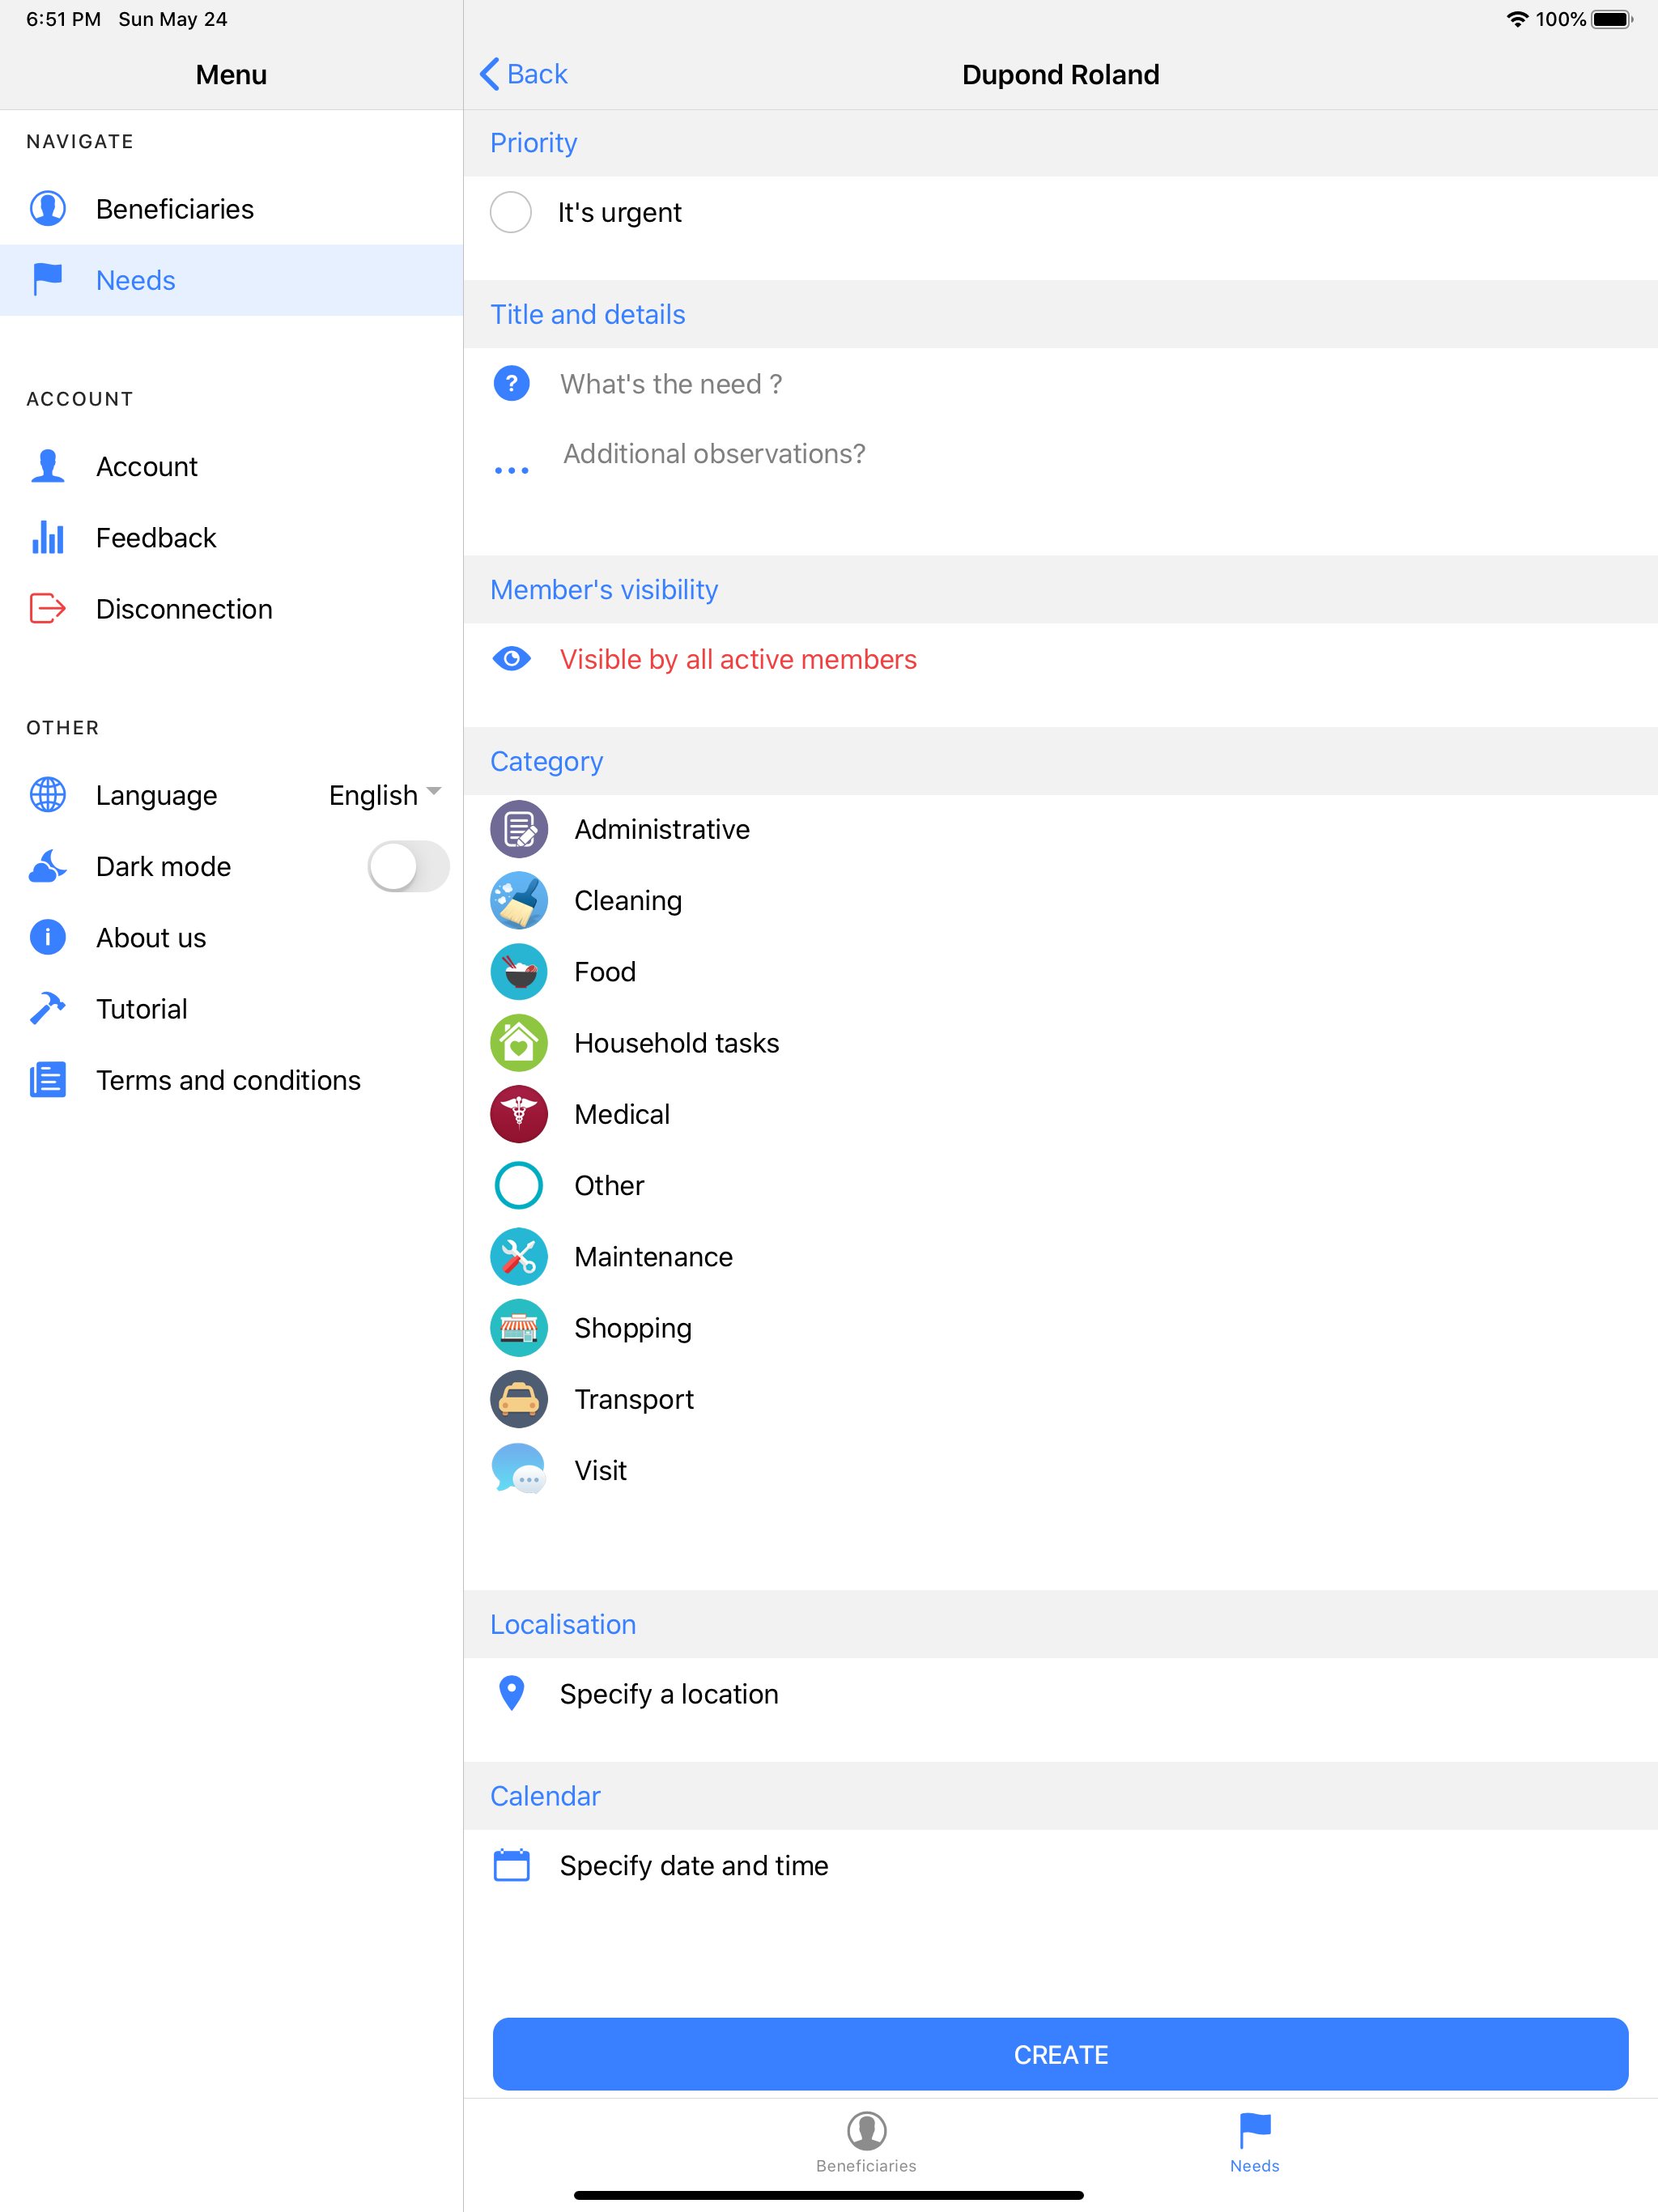Click the Feedback bar chart icon
Screen dimensions: 1658x2212
pos(48,537)
